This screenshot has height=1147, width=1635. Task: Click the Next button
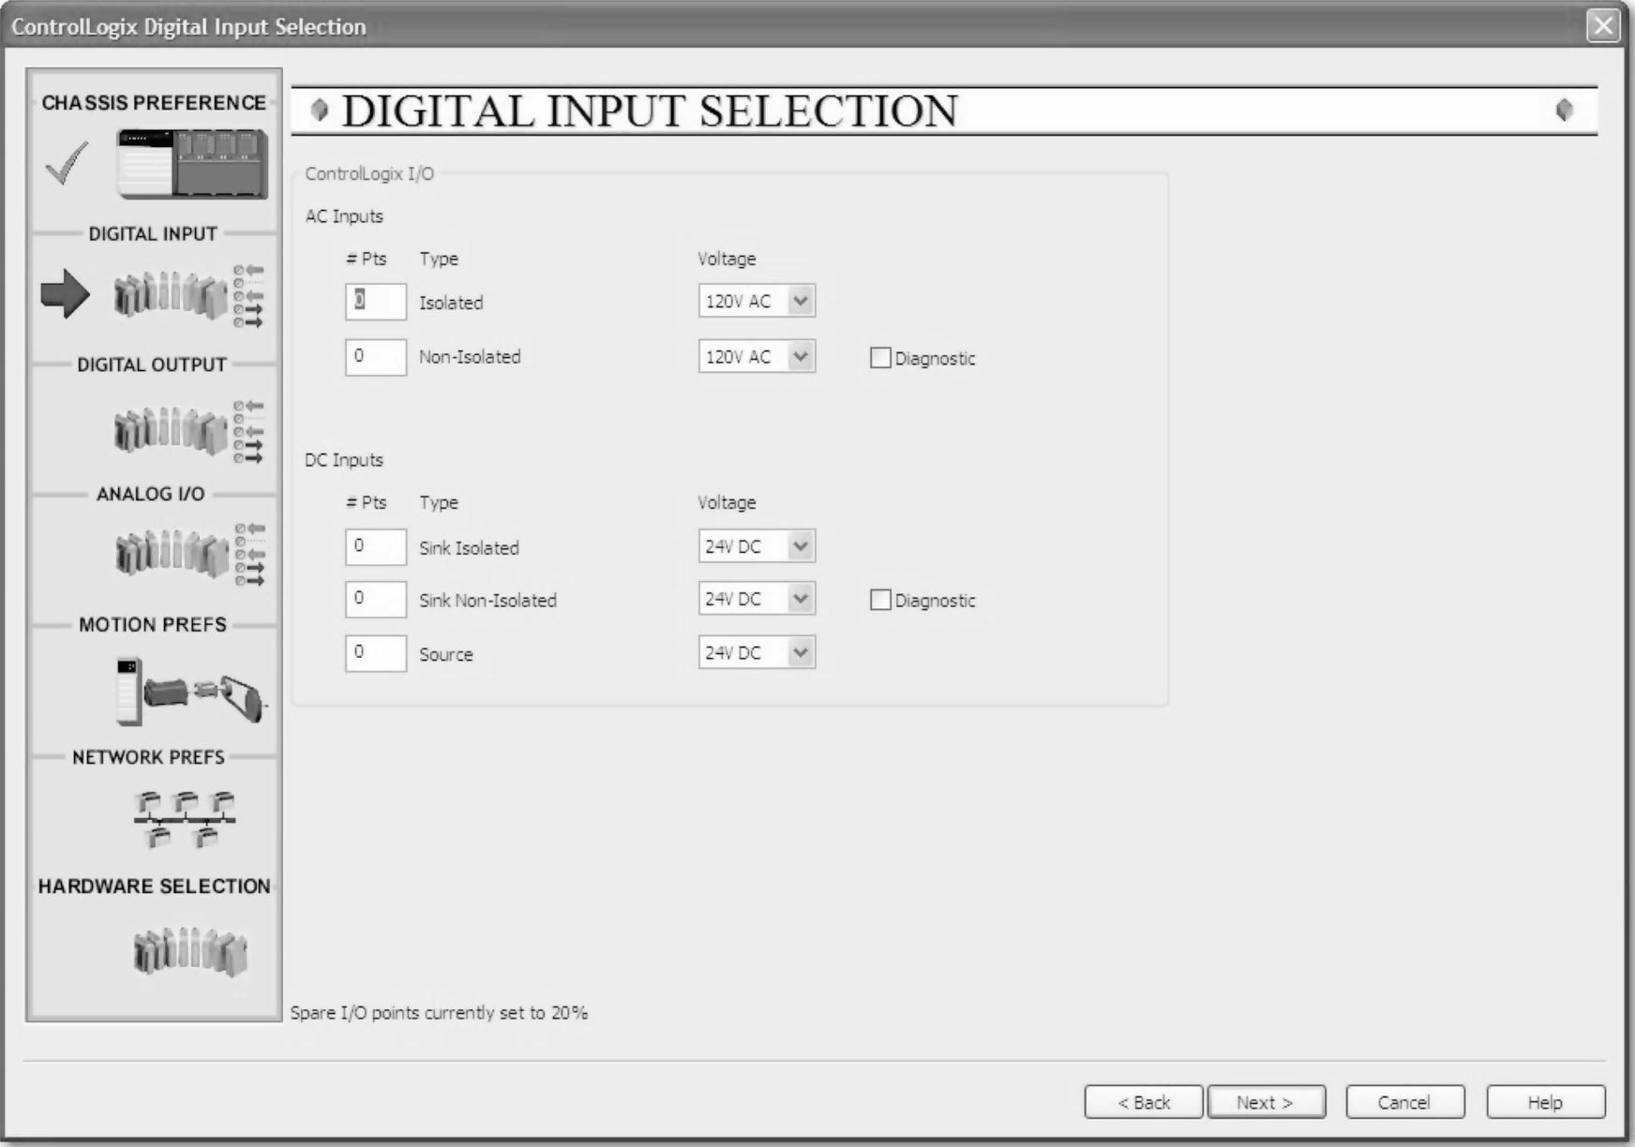tap(1265, 1102)
